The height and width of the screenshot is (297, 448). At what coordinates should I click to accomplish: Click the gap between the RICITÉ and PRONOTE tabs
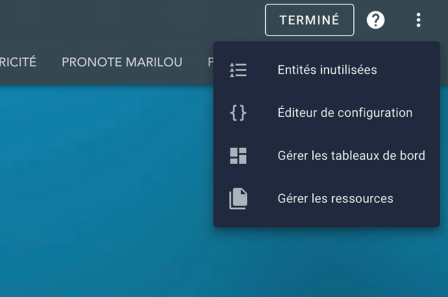tap(49, 62)
